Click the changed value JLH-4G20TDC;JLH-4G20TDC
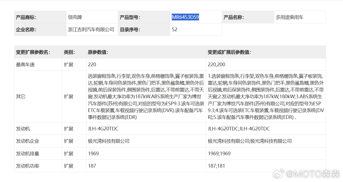Viewport: 343px width, 182px height. (x=239, y=129)
